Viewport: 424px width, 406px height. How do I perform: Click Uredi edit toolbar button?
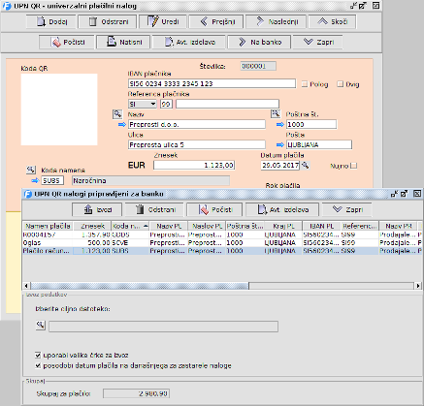tap(163, 21)
